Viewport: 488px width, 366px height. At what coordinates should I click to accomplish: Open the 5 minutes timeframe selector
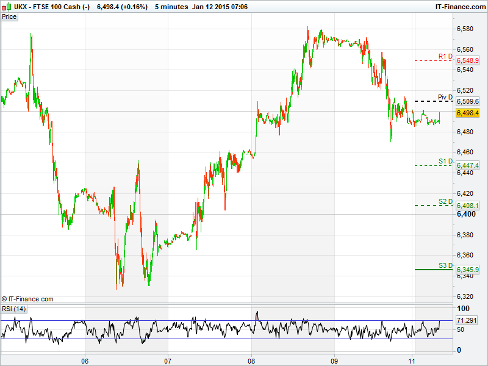point(170,7)
